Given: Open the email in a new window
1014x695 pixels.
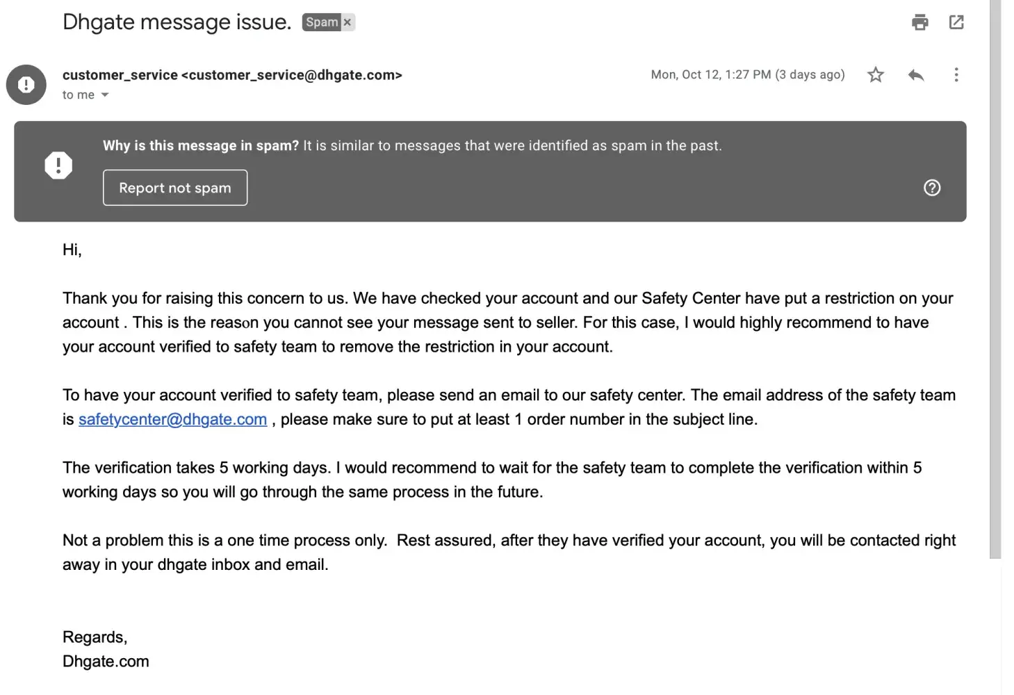Looking at the screenshot, I should coord(956,22).
